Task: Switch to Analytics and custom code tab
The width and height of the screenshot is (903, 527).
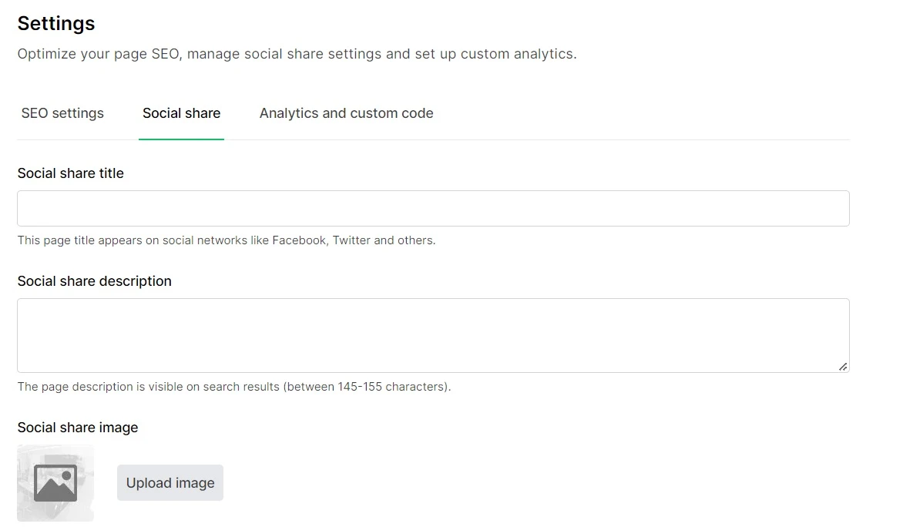Action: pyautogui.click(x=346, y=113)
